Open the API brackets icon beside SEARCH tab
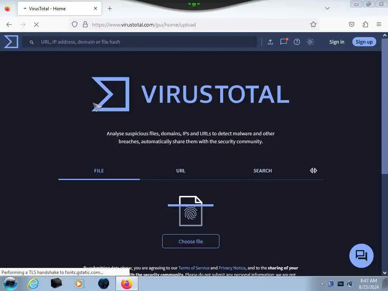Screen dimensions: 388x291 click(313, 171)
